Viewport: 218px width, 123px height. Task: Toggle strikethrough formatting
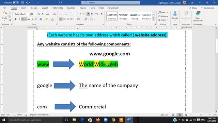pyautogui.click(x=29, y=19)
